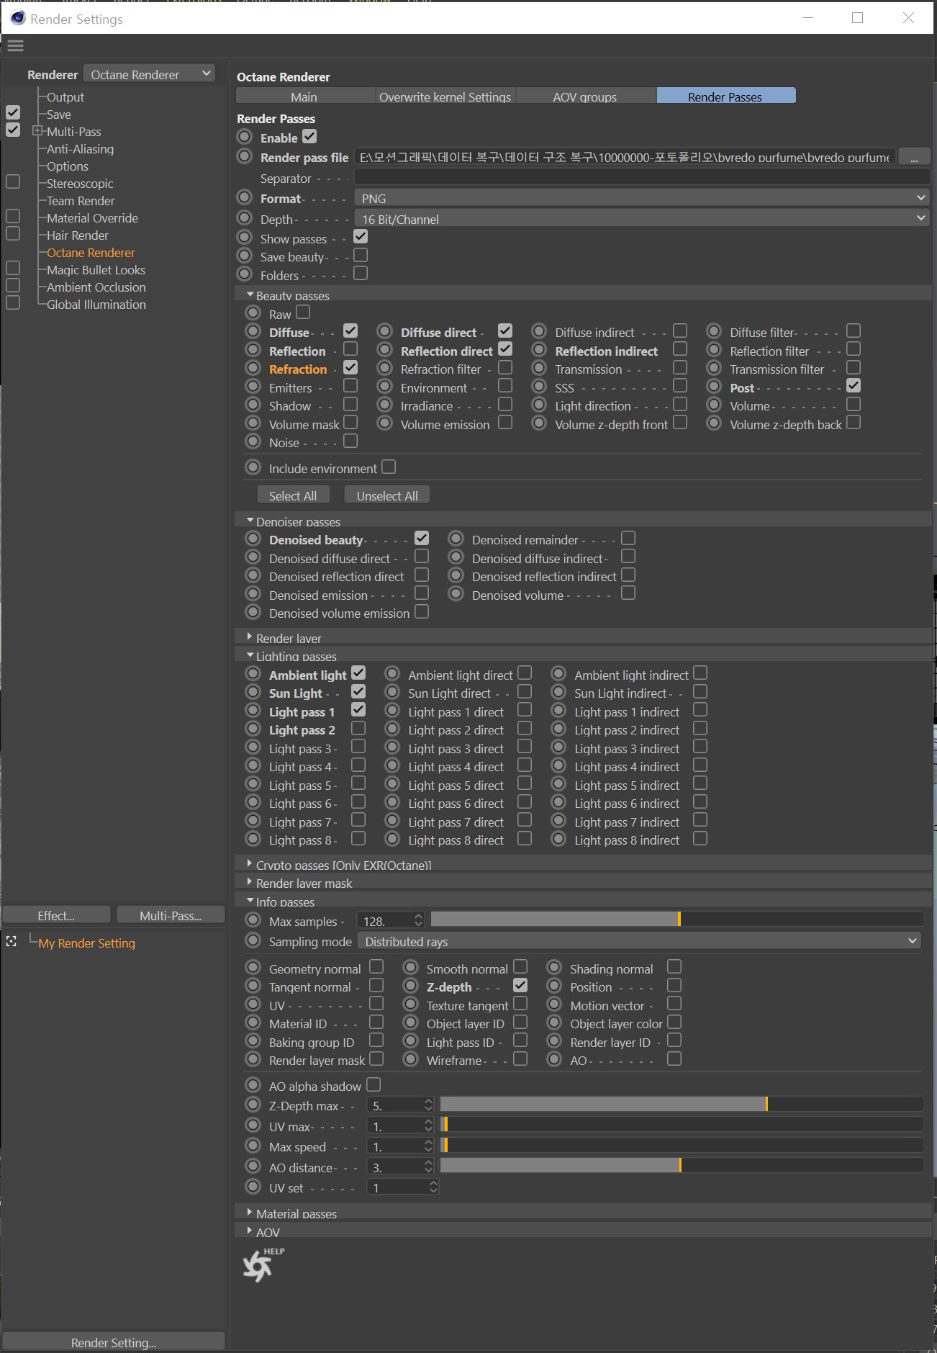Click the Effect... button

(56, 915)
